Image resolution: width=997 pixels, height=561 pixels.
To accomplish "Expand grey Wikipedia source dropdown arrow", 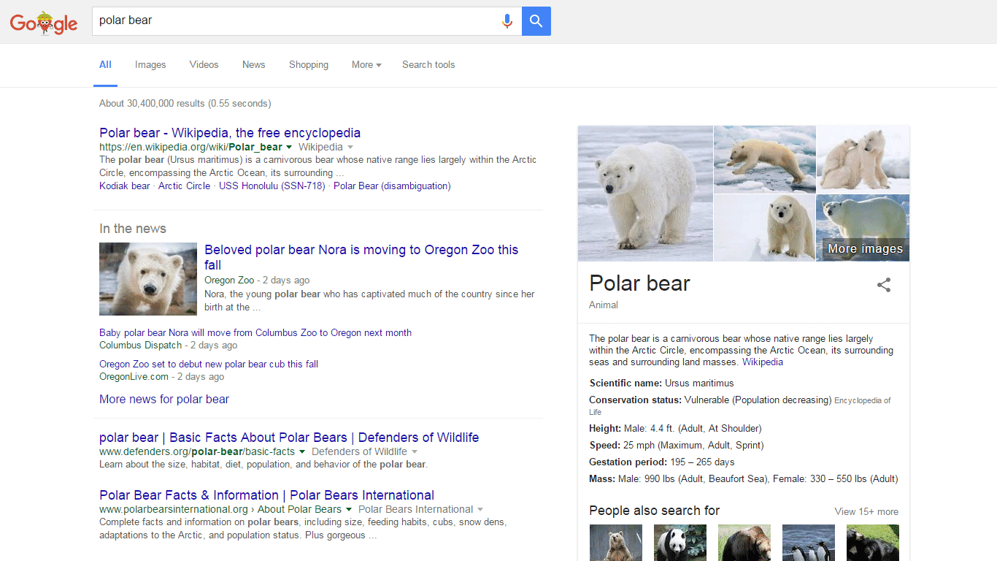I will [350, 148].
